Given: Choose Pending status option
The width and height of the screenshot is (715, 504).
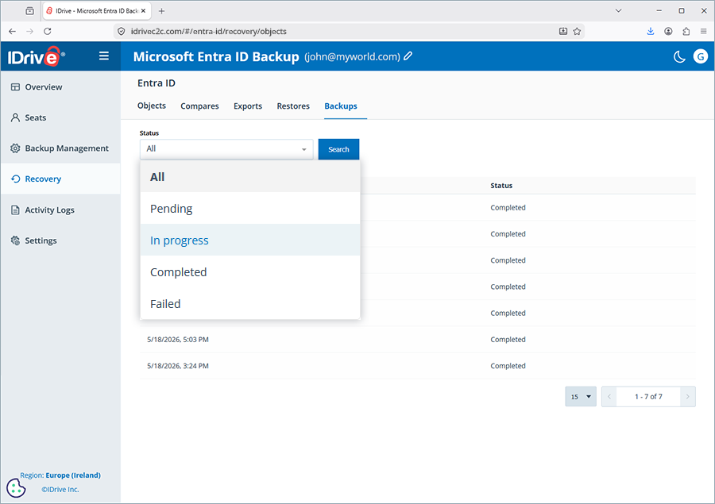Looking at the screenshot, I should pyautogui.click(x=250, y=208).
